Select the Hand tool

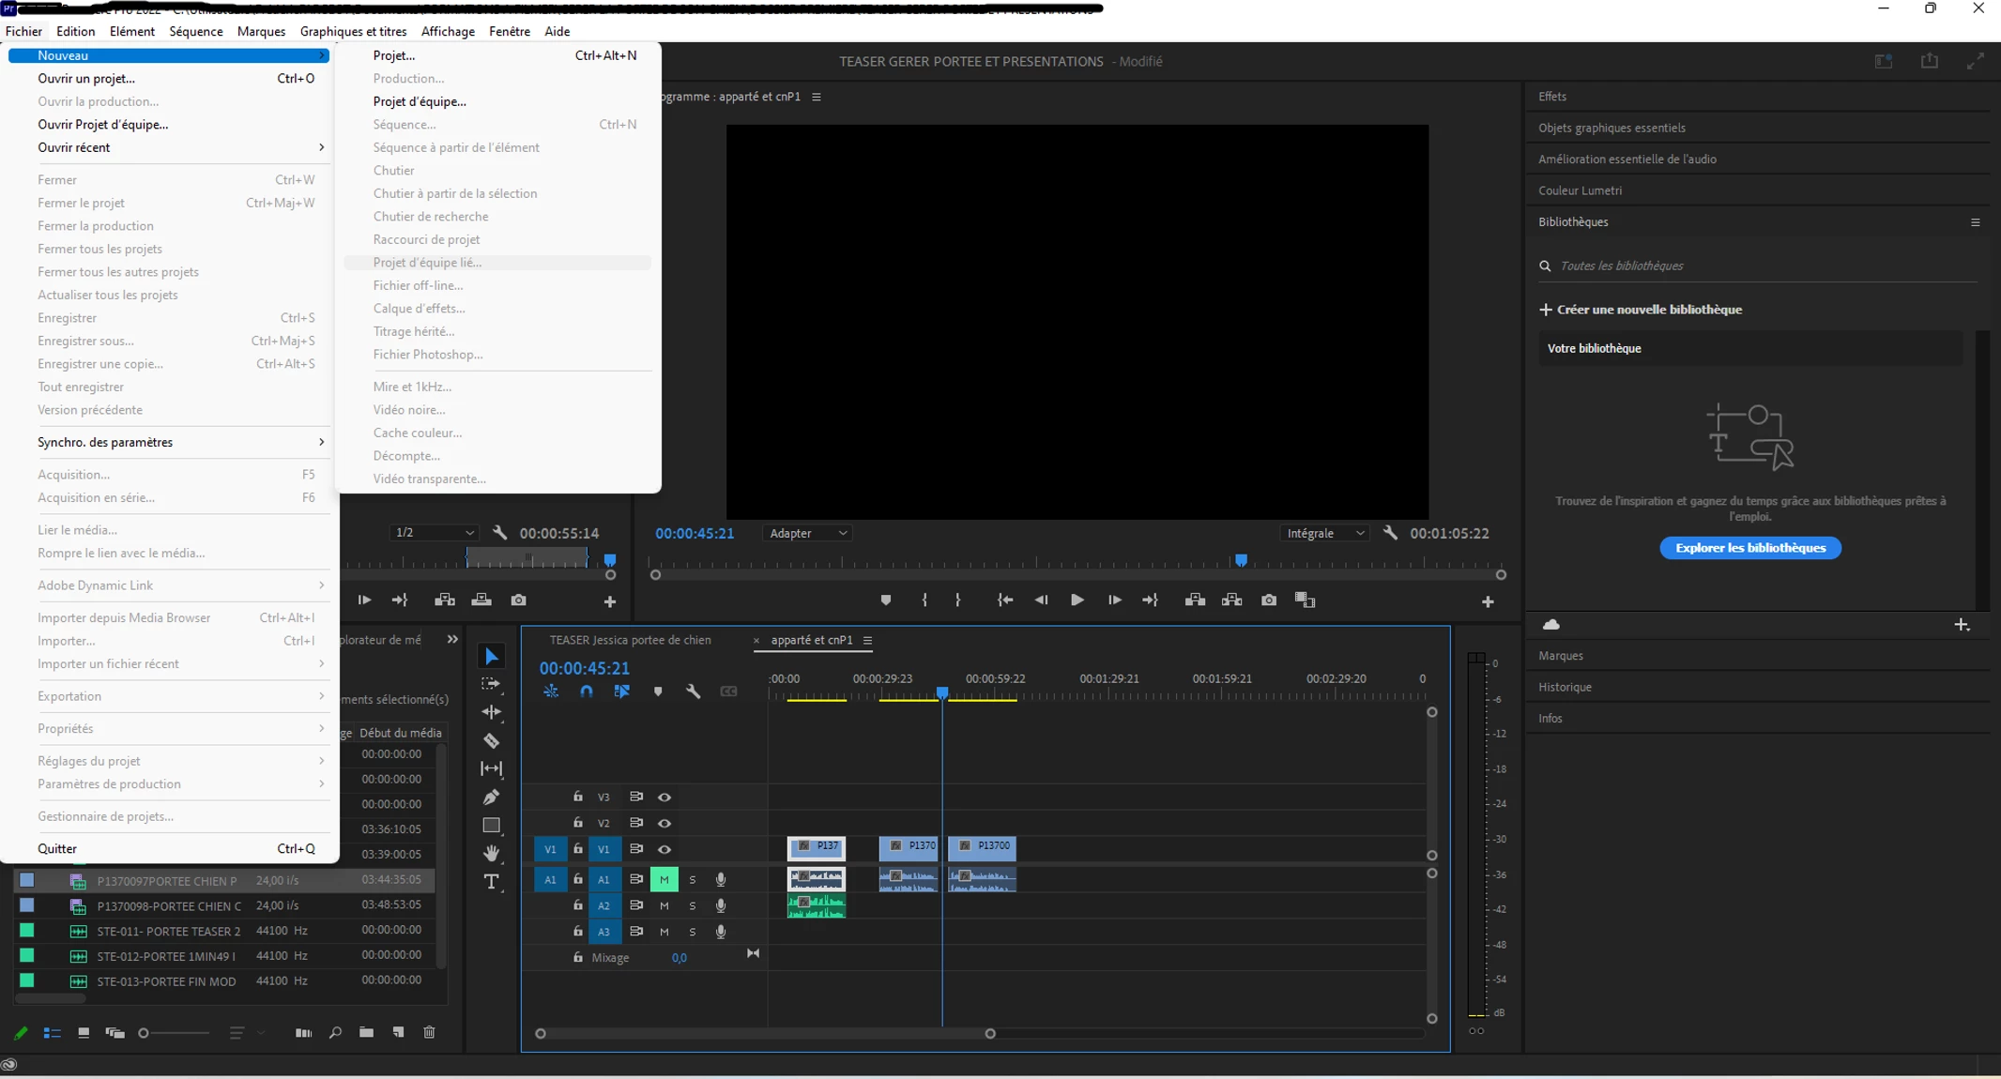[x=491, y=853]
